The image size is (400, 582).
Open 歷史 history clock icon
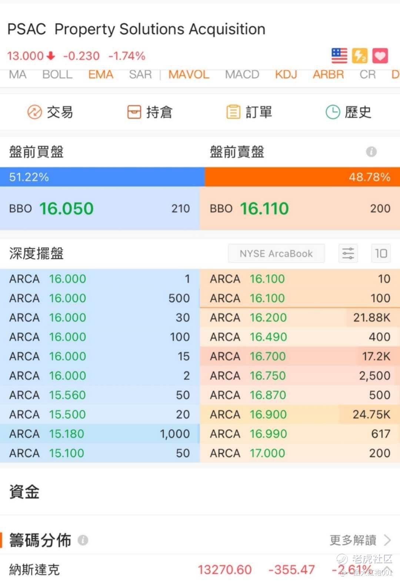[x=333, y=112]
